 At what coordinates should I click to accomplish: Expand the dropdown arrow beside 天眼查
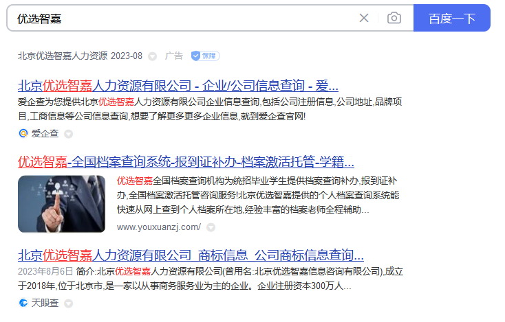pos(68,303)
